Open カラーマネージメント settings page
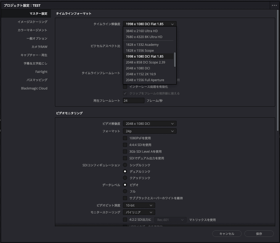This screenshot has width=280, height=243. tap(32, 30)
